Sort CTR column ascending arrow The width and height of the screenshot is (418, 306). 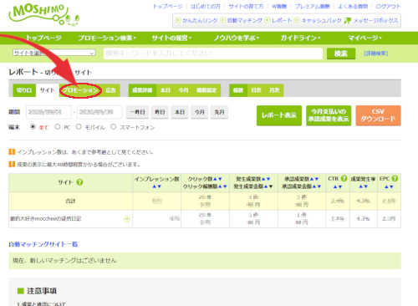(335, 186)
